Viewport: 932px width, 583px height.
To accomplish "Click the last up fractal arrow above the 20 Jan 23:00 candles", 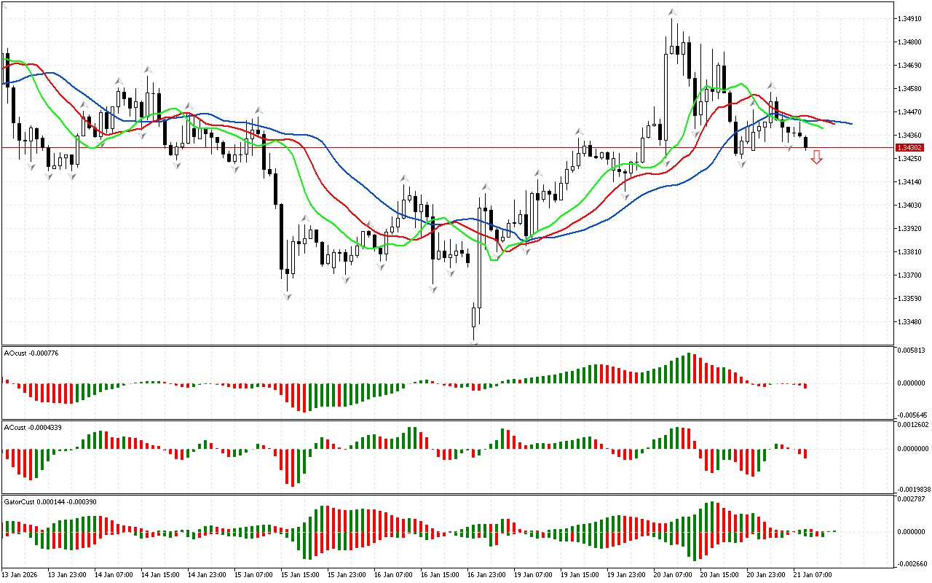I will pos(770,86).
